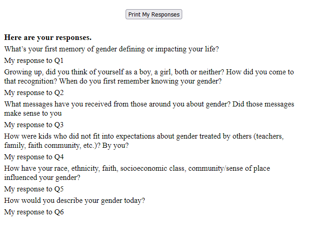Click the 'My response to Q4' text
317x246 pixels.
click(x=34, y=157)
